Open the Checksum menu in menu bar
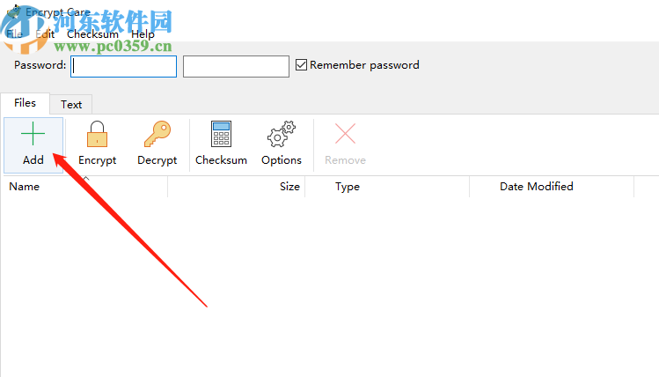 (x=92, y=34)
